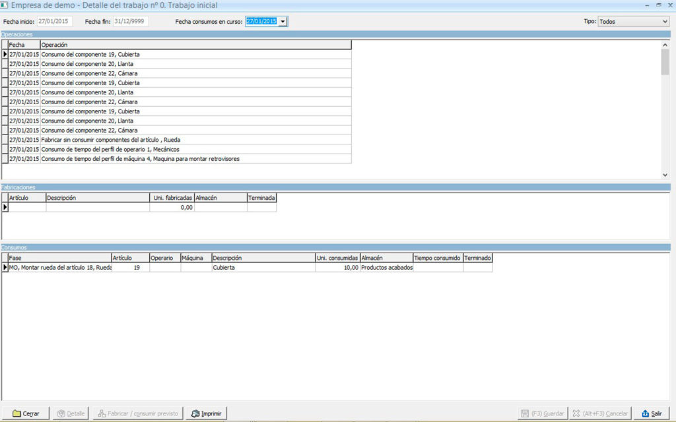Save with the (F3) Guardar button
676x422 pixels.
click(x=543, y=413)
